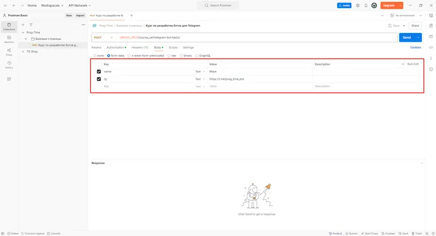Add a new request tab with plus
This screenshot has width=436, height=236.
131,16
